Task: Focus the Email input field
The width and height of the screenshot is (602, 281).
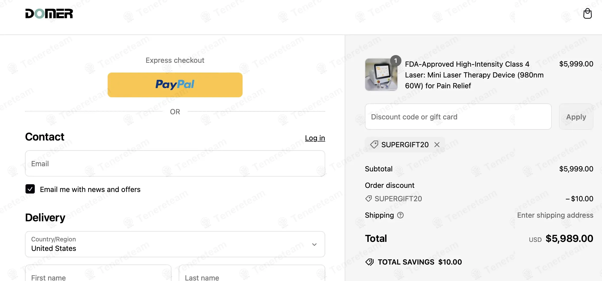Action: (x=175, y=164)
